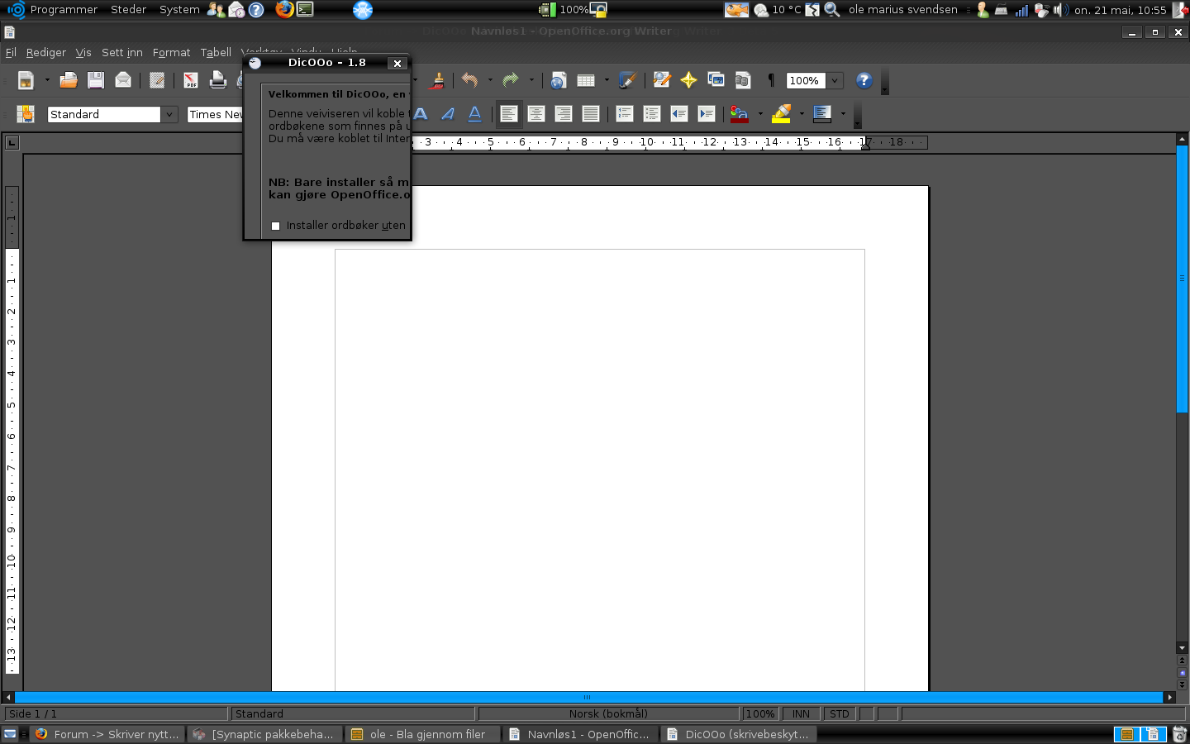This screenshot has width=1190, height=744.
Task: Expand the Undo history arrow
Action: [490, 80]
